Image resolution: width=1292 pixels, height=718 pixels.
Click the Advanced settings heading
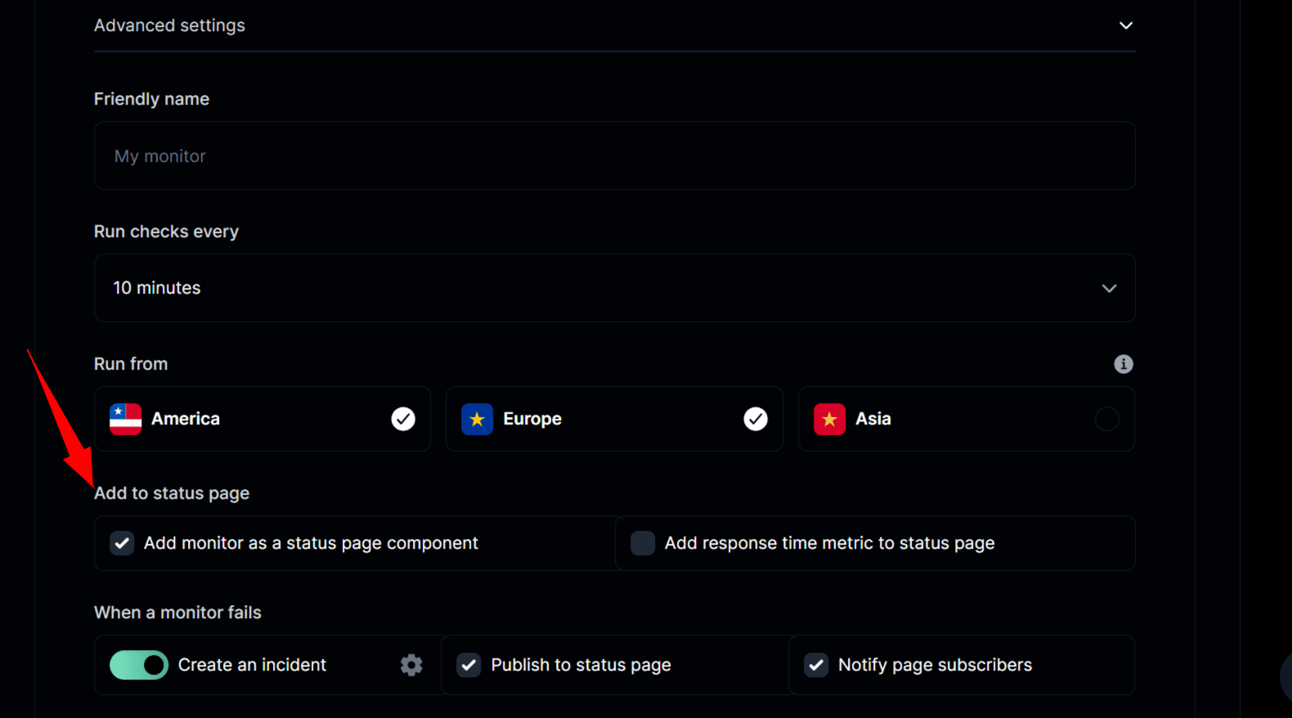coord(169,25)
